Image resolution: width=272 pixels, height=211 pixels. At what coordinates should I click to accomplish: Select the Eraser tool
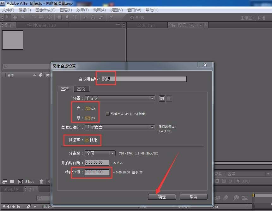tap(101, 17)
